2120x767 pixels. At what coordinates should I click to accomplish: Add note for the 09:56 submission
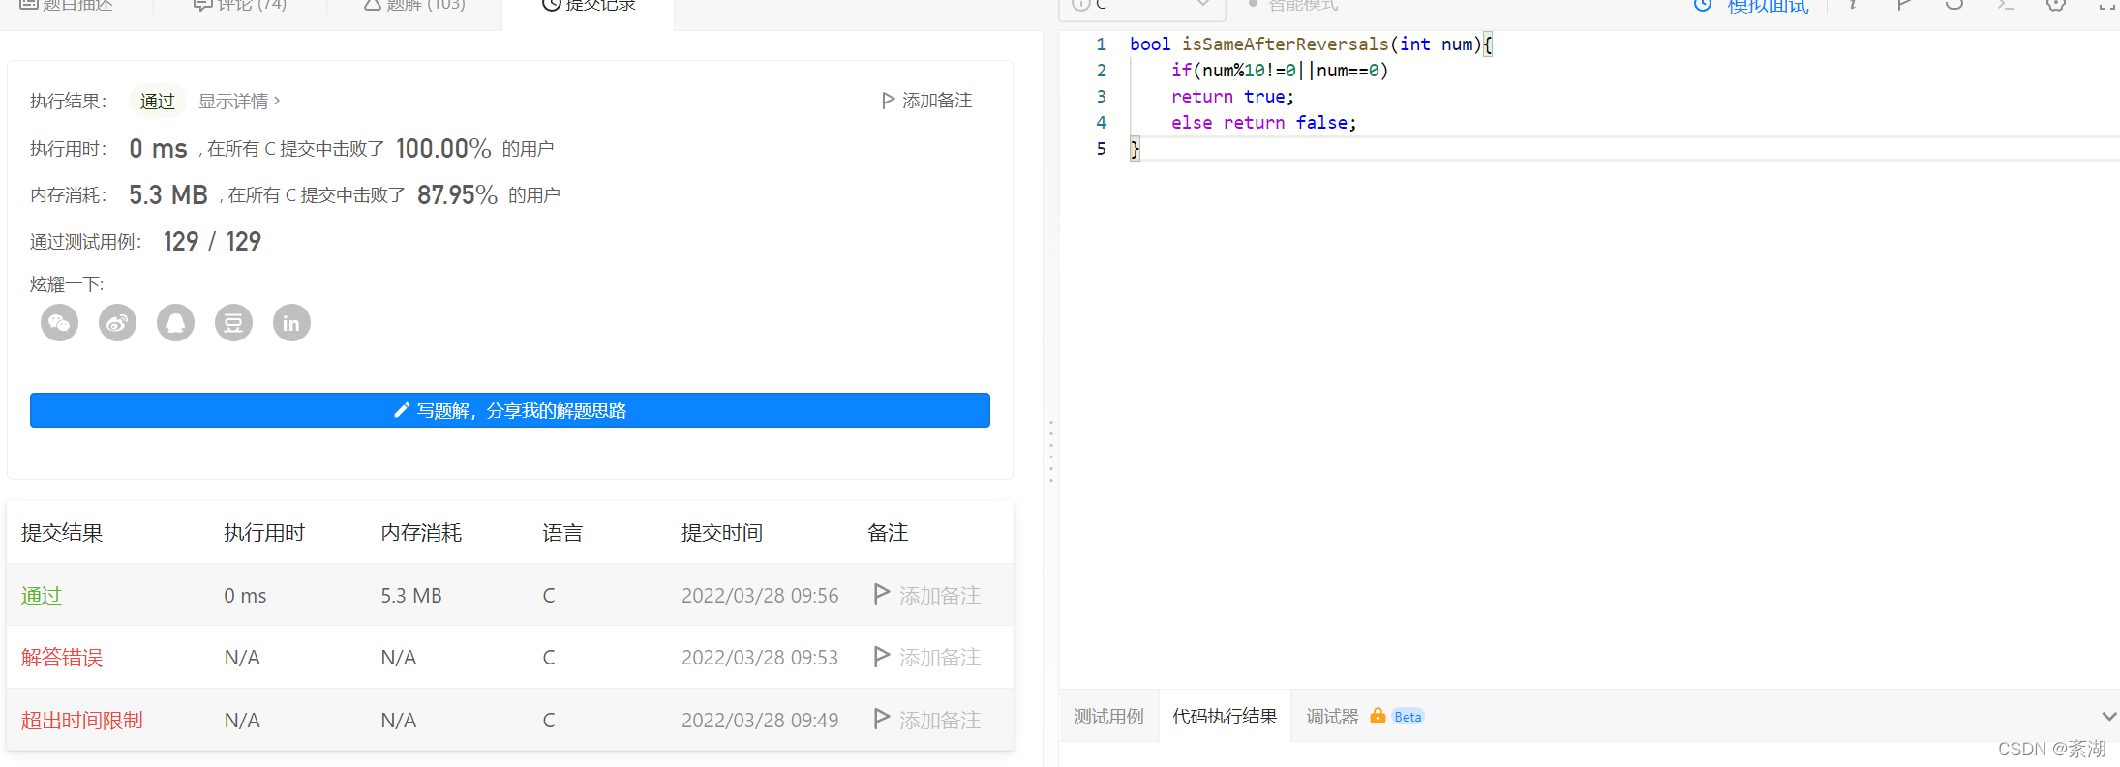pos(926,595)
